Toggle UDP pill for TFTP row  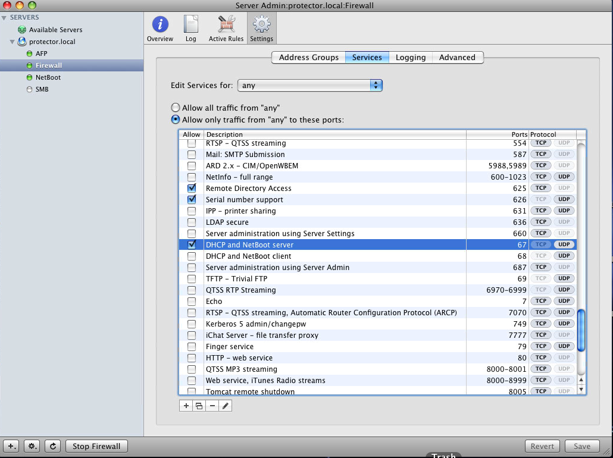click(x=564, y=278)
